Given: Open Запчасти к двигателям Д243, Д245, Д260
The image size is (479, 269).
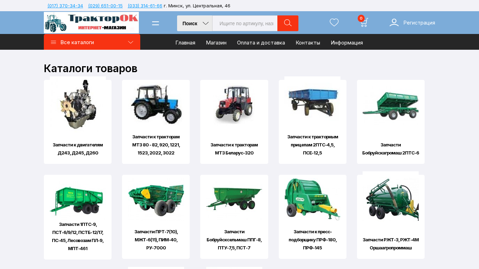Looking at the screenshot, I should pos(78,149).
